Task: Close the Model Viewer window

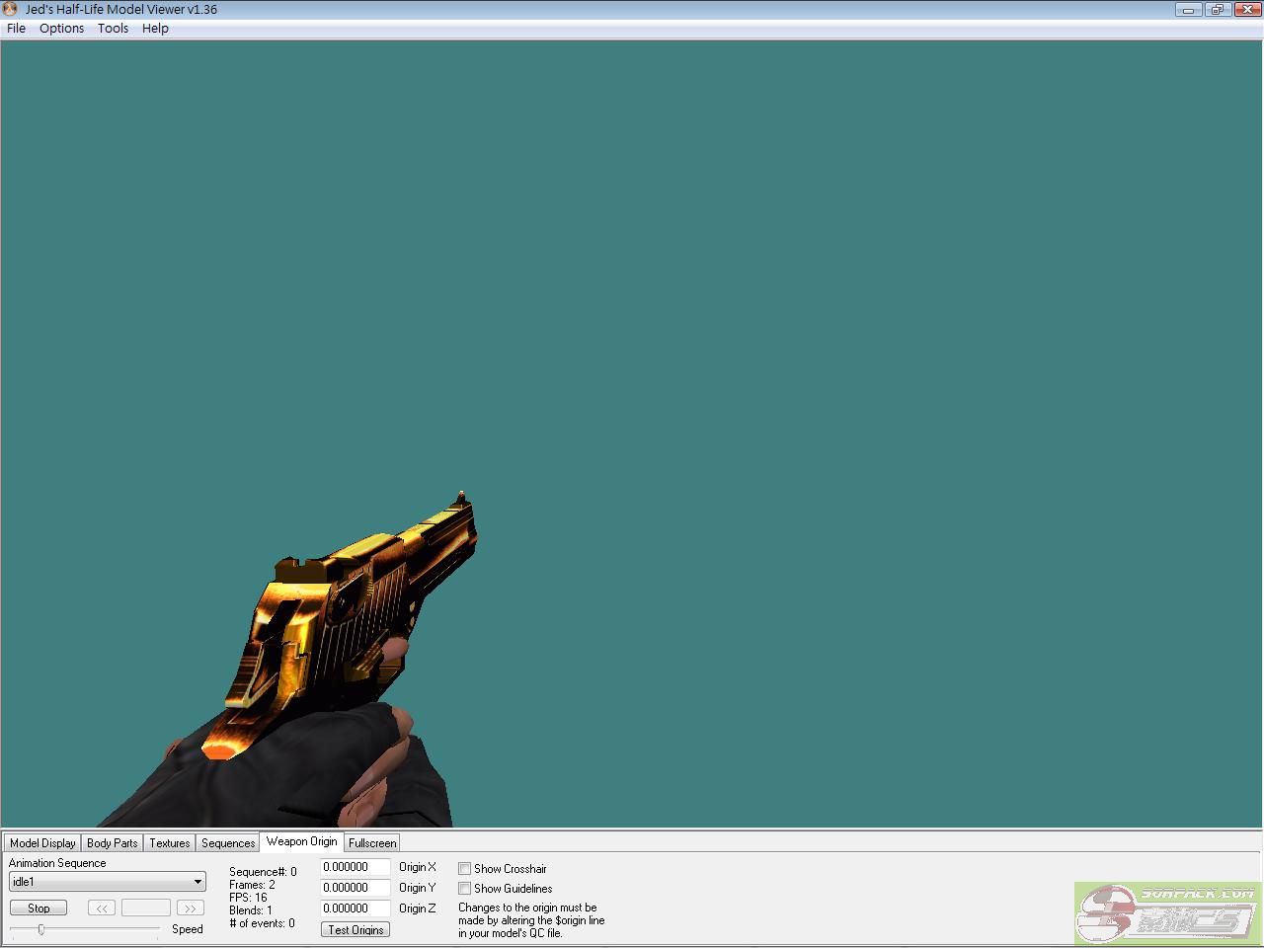Action: point(1246,10)
